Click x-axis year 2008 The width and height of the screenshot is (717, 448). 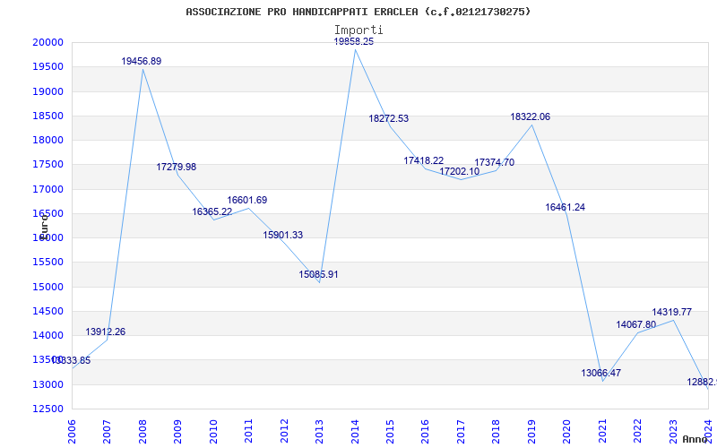(143, 431)
